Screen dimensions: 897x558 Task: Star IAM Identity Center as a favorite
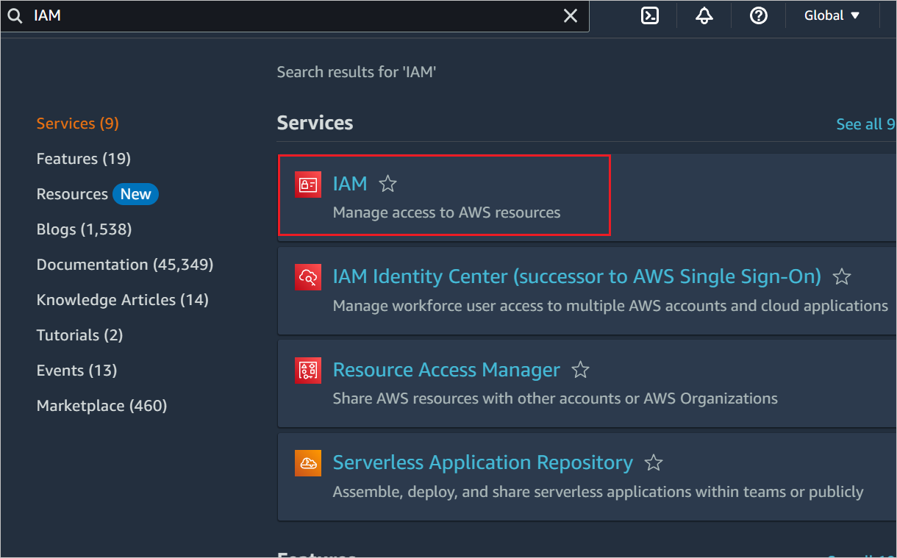[842, 276]
